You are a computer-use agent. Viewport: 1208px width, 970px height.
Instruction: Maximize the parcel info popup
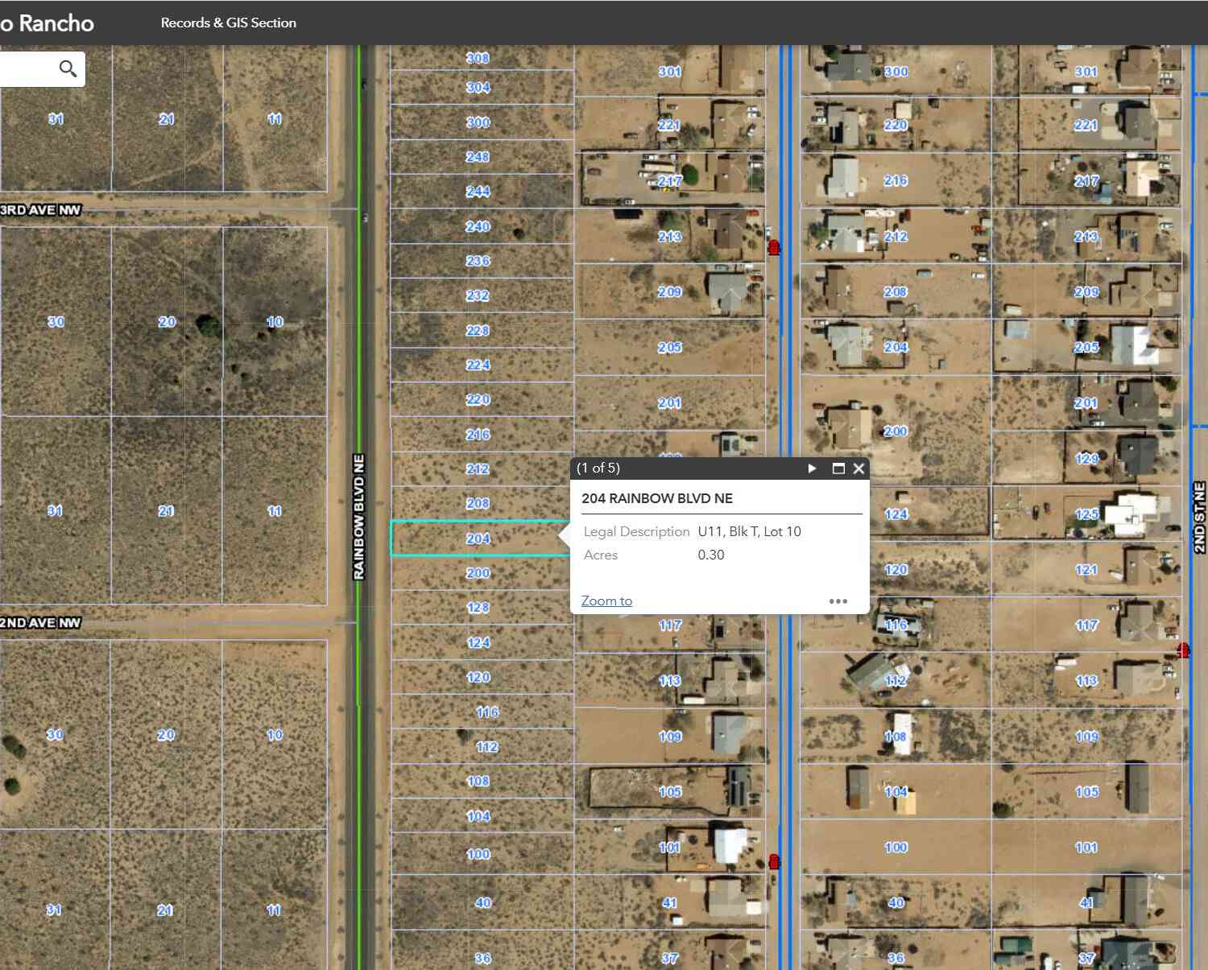tap(838, 468)
